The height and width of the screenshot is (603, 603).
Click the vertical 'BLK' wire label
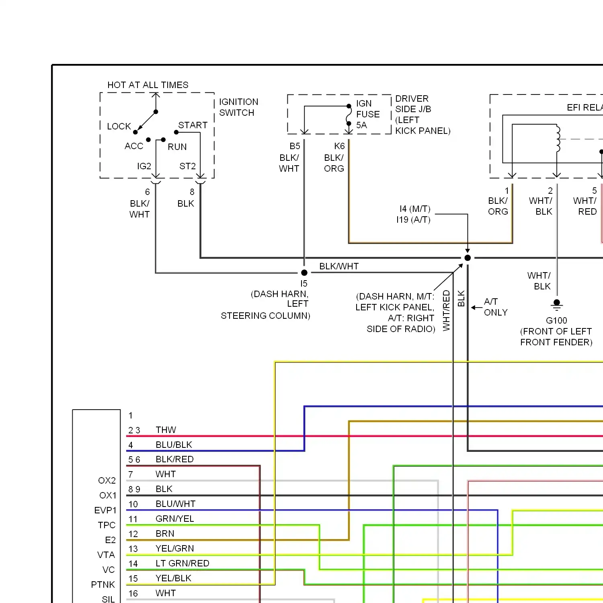click(461, 298)
